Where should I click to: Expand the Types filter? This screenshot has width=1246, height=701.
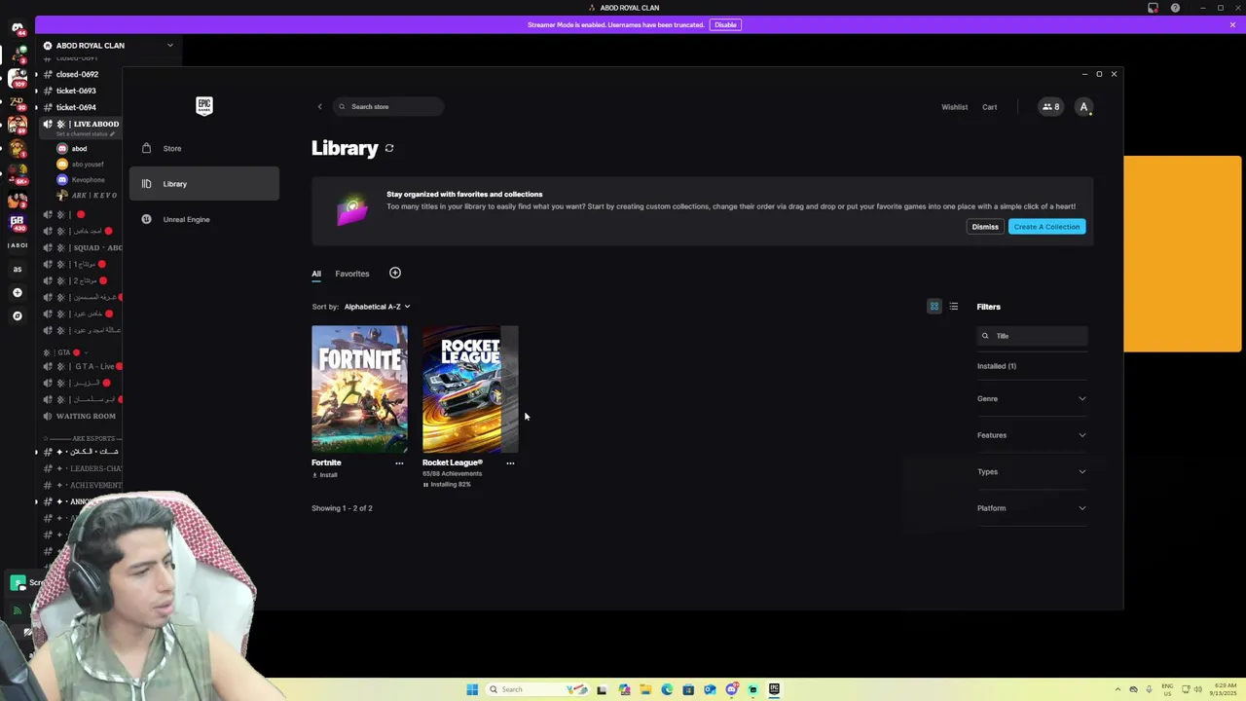tap(1032, 471)
